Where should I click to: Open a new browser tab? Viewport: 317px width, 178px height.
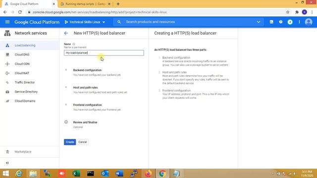118,4
